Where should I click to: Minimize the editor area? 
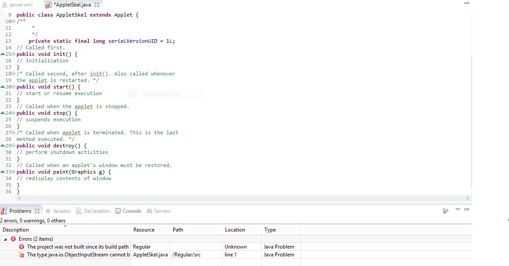467,3
